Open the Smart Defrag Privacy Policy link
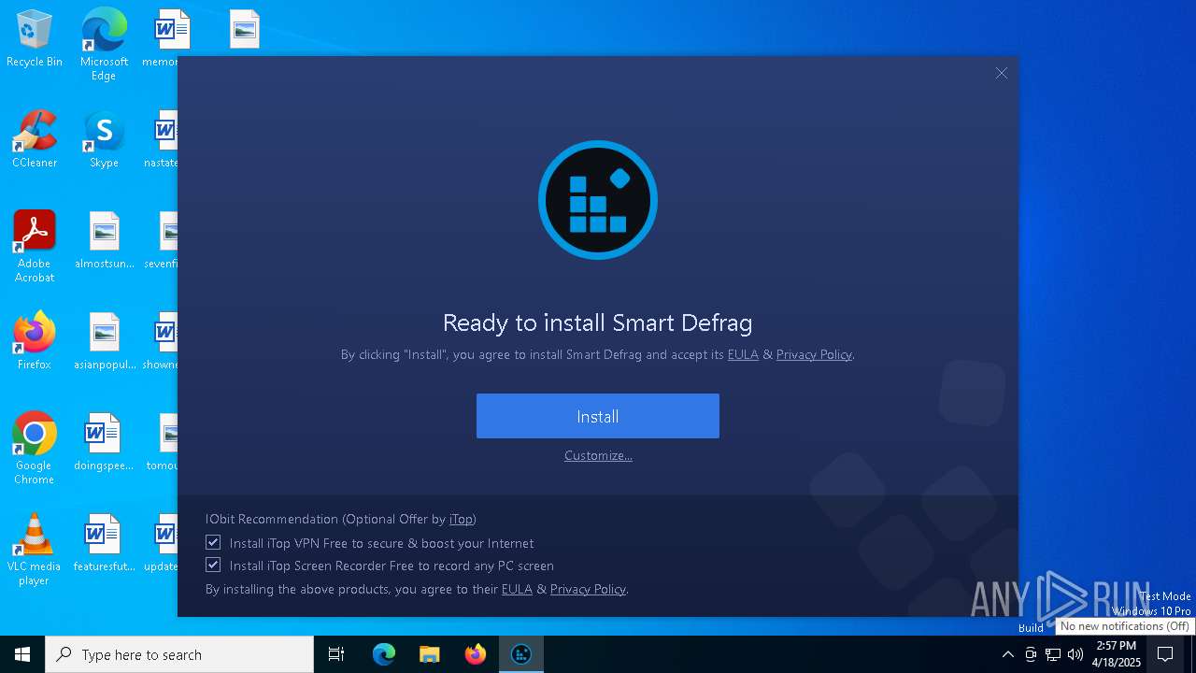 pos(814,354)
